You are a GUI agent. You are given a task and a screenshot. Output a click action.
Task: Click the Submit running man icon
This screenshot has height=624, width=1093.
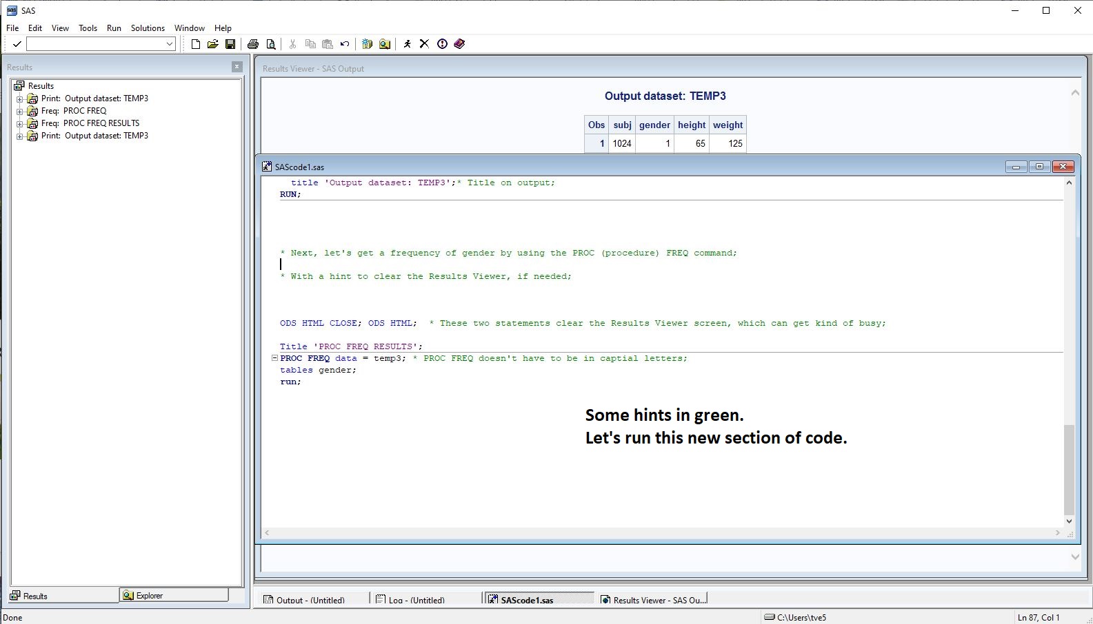407,44
